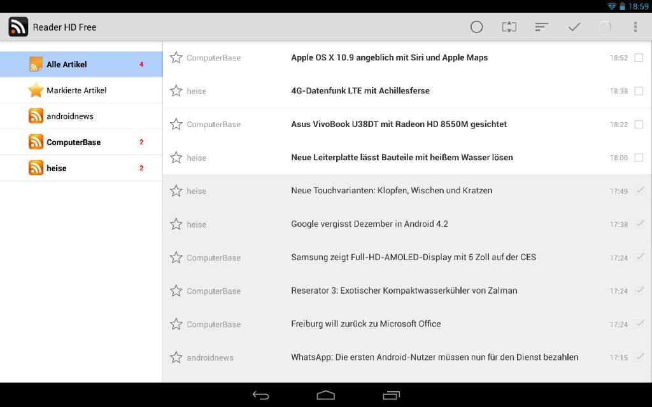The image size is (652, 407).
Task: Star the Samsung Full-HD-AMOLED article
Action: point(176,258)
